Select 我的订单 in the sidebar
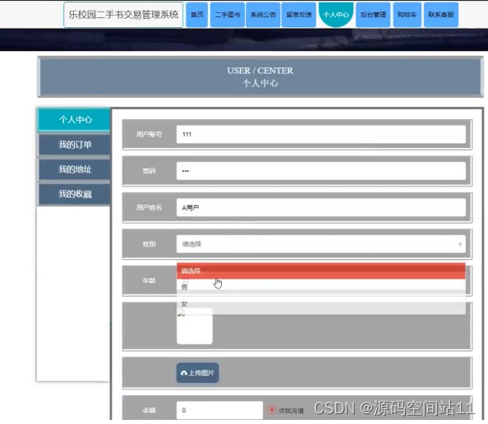The height and width of the screenshot is (424, 488). [x=75, y=145]
